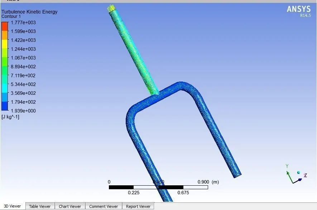Image resolution: width=317 pixels, height=210 pixels.
Task: Switch to the 3D Viewer tab
Action: [12, 206]
